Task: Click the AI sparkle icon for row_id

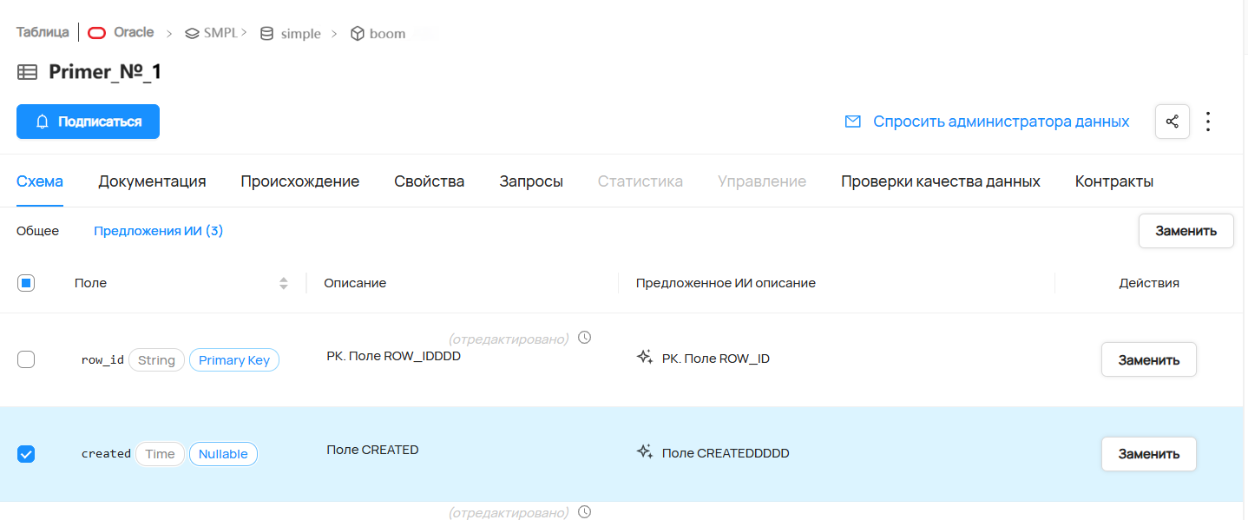Action: click(x=645, y=358)
